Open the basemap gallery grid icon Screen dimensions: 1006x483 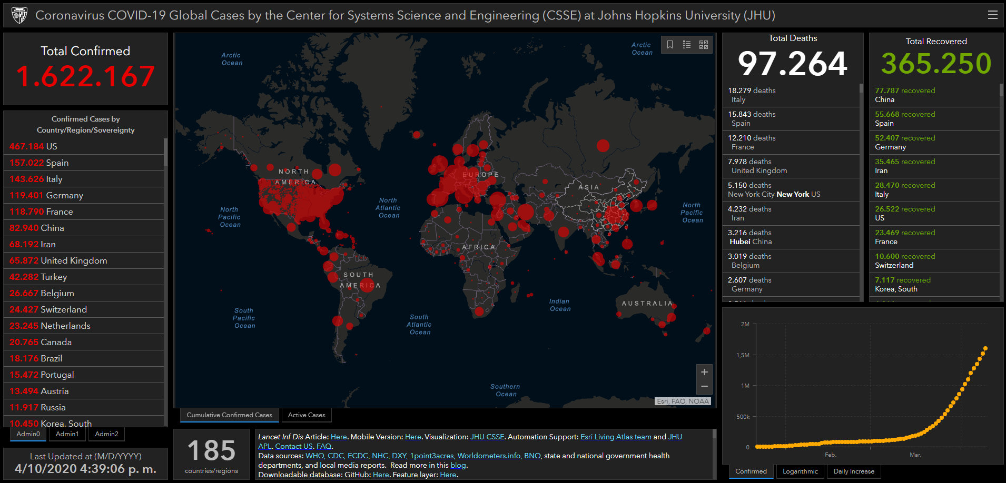pos(704,45)
